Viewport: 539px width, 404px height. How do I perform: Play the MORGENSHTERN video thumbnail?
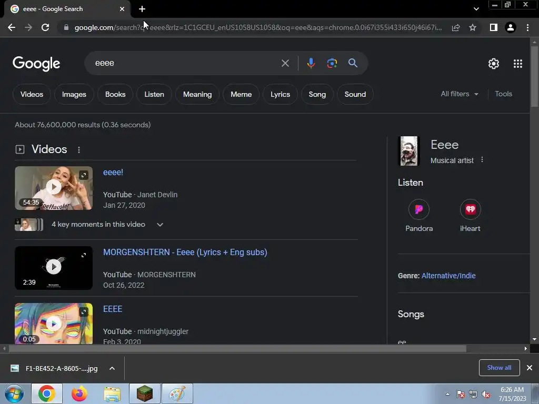pos(54,268)
